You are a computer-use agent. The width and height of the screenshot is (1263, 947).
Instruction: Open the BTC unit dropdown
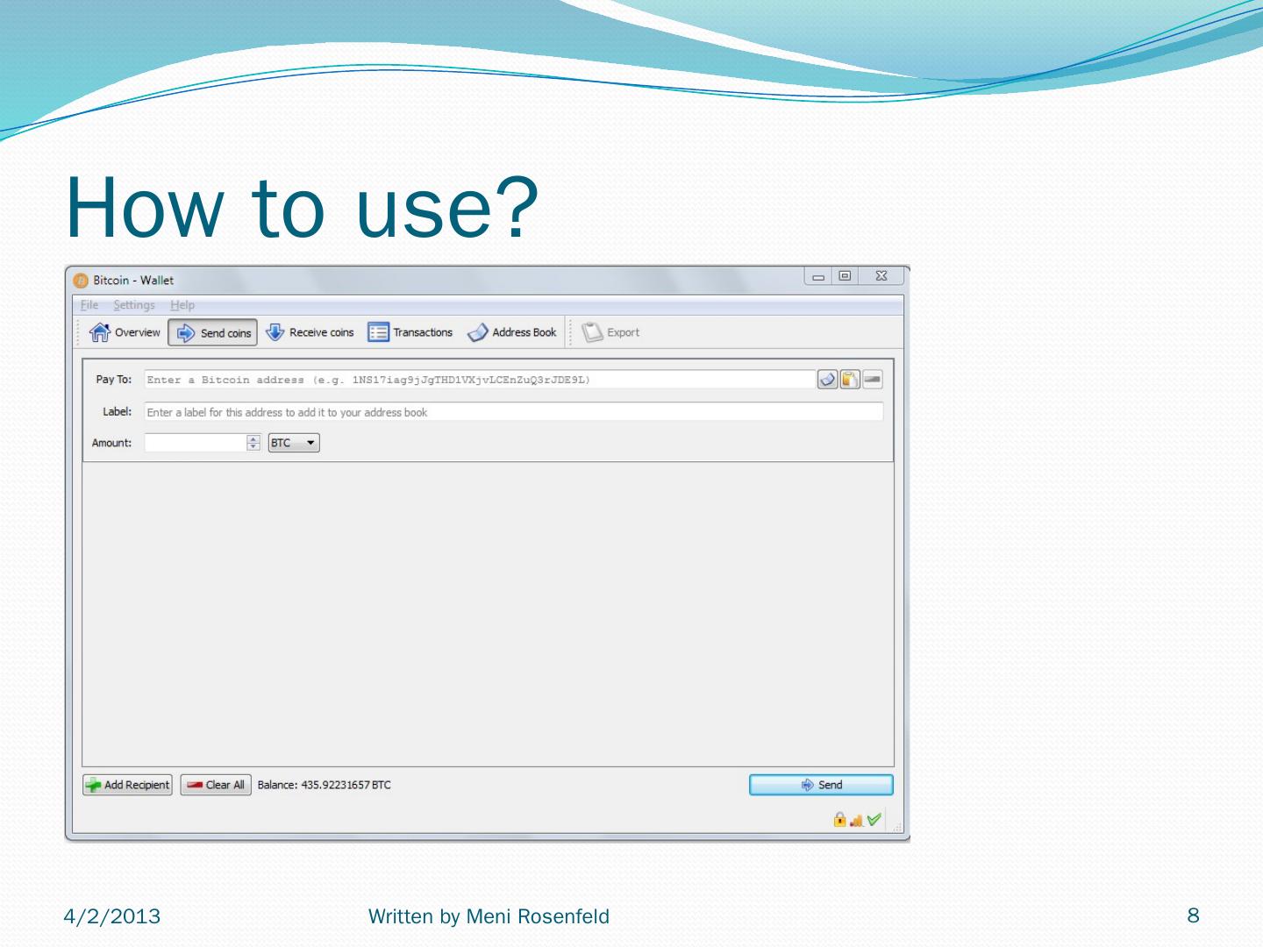click(x=294, y=443)
